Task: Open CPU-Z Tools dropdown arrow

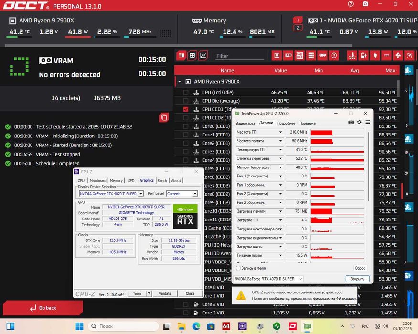Action: [x=149, y=293]
